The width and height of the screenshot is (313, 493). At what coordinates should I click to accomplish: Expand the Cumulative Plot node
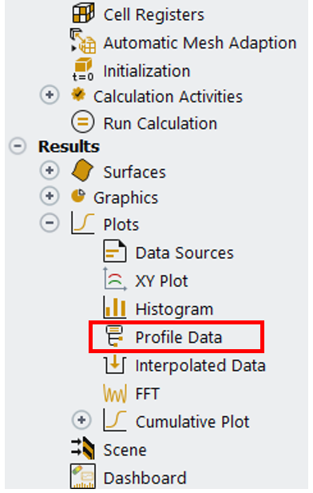(81, 420)
